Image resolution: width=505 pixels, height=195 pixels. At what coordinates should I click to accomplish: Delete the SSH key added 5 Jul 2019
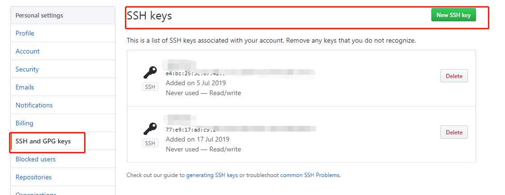pyautogui.click(x=454, y=76)
